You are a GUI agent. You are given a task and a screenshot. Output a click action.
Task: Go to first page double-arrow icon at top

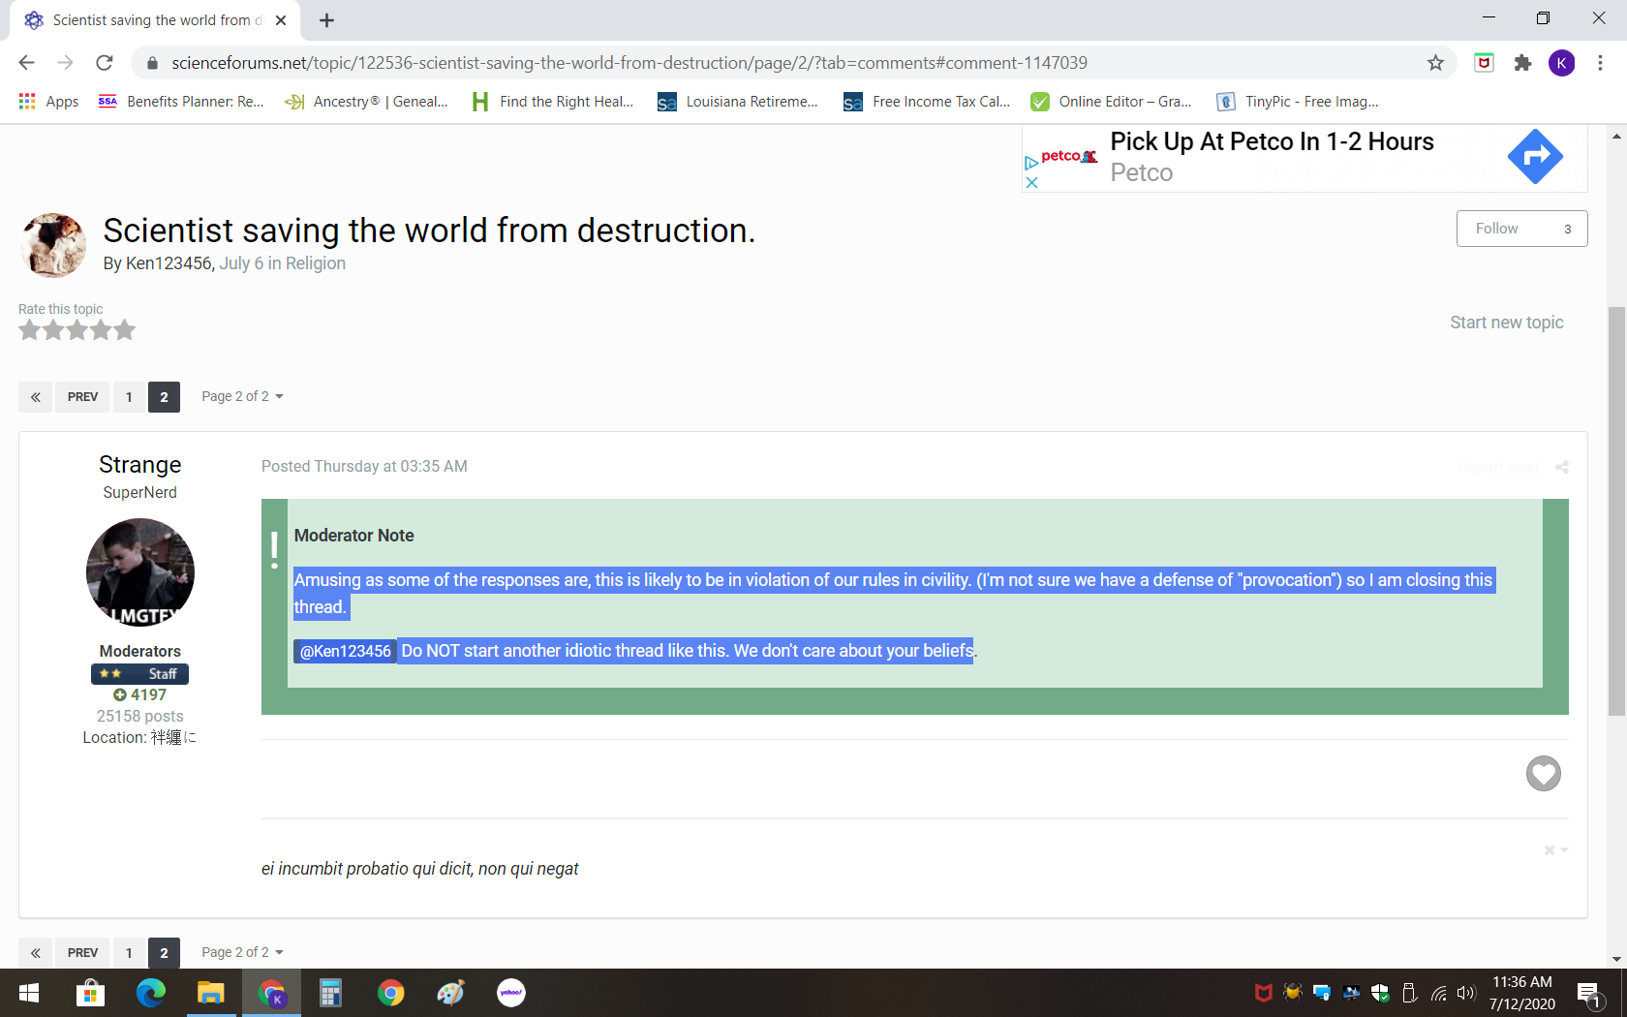(36, 397)
